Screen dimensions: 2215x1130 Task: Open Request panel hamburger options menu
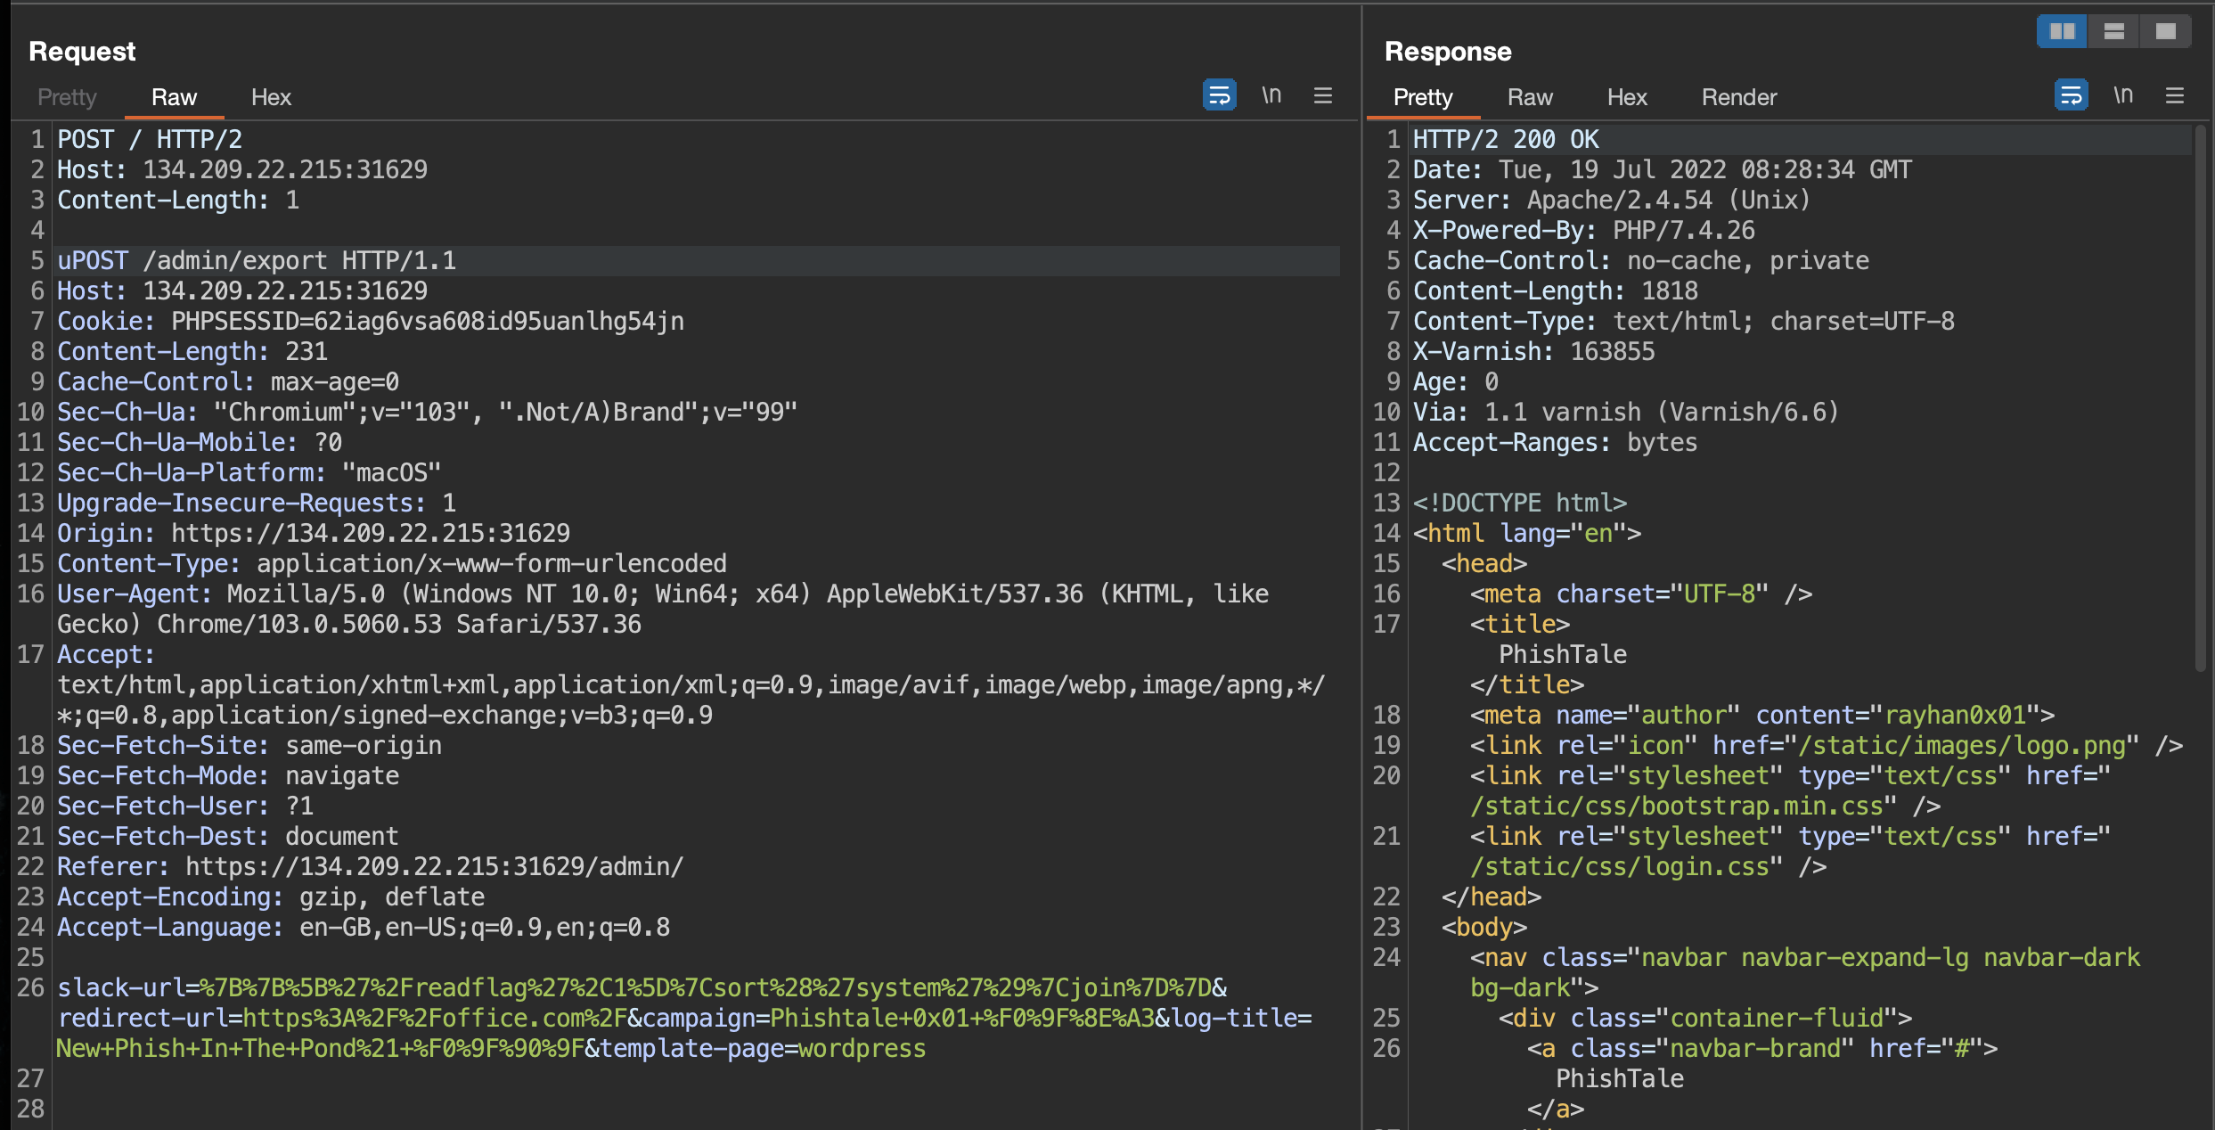click(1323, 95)
